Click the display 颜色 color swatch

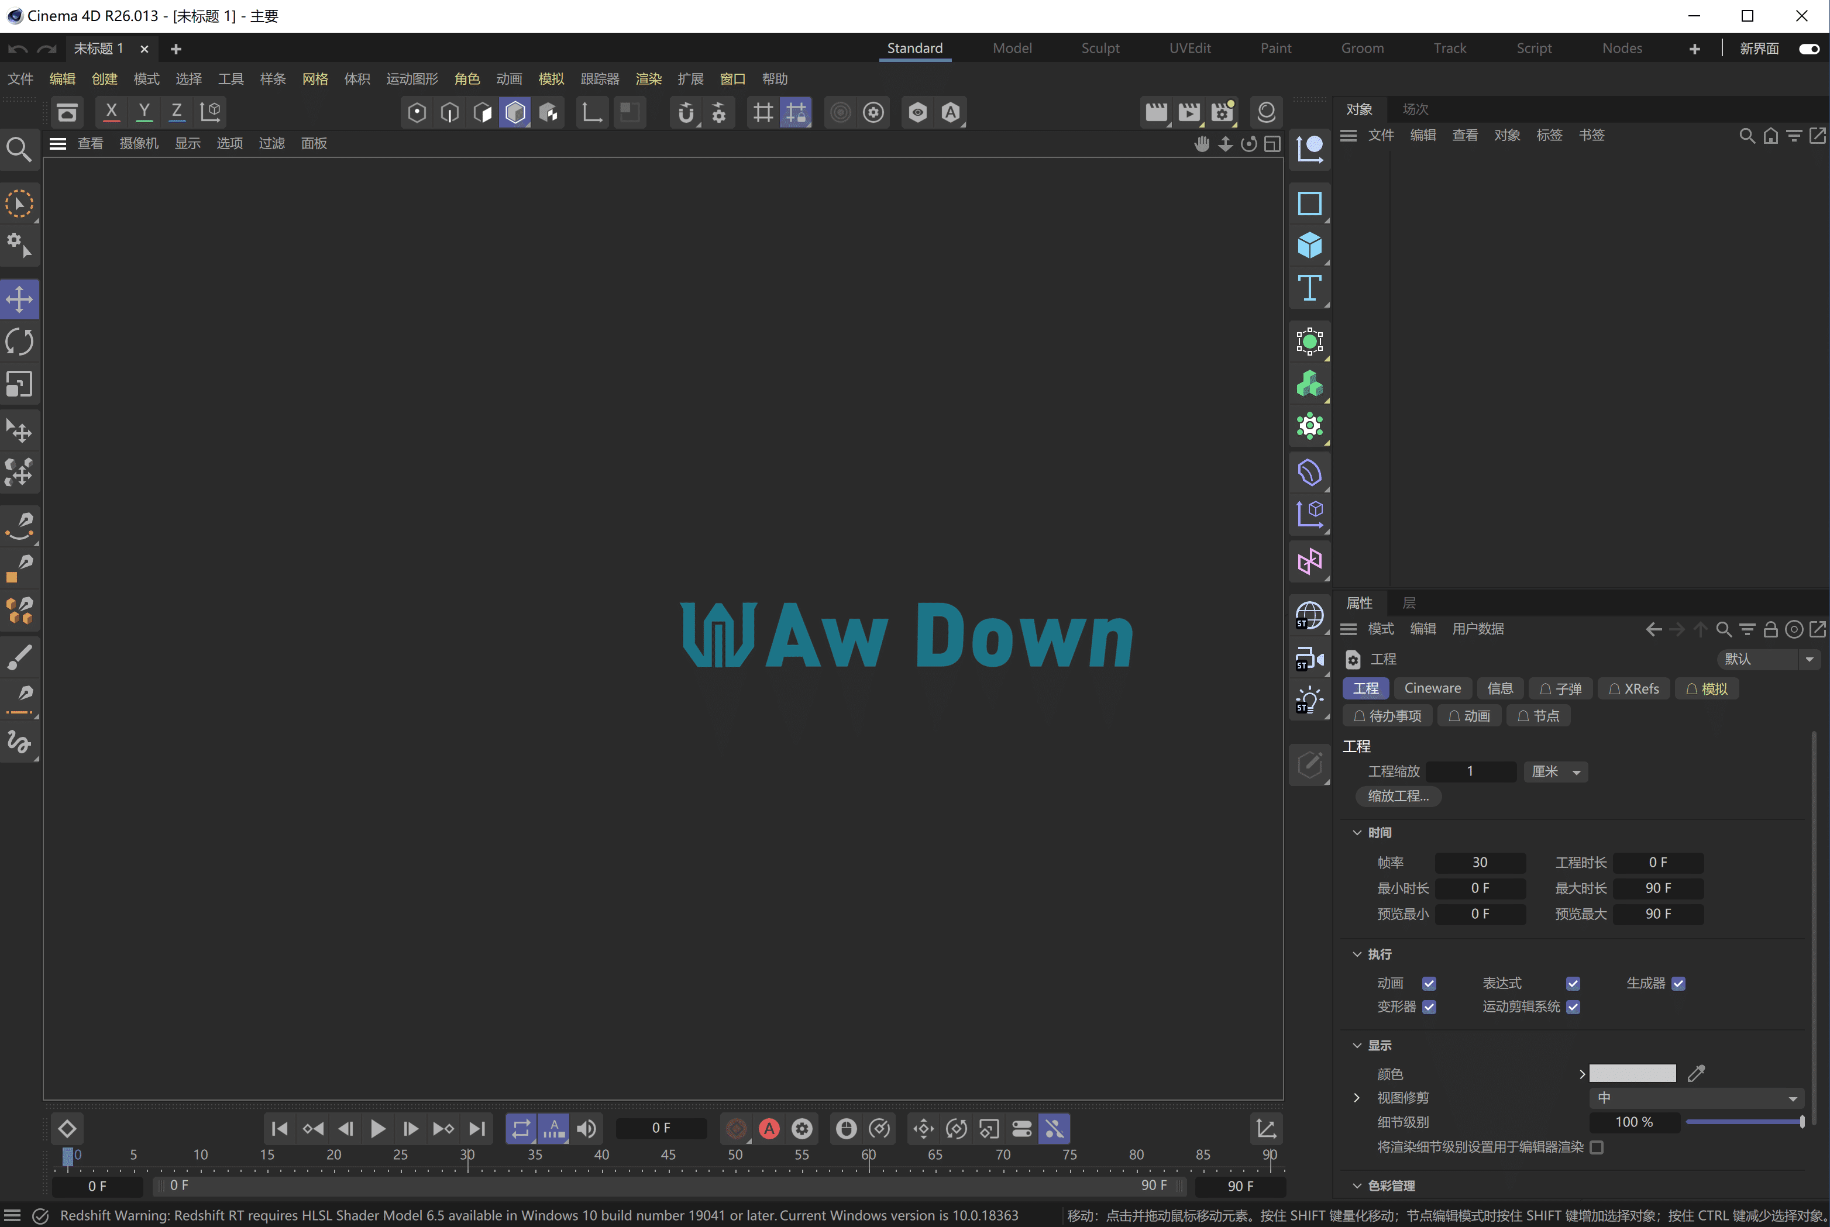click(x=1632, y=1074)
